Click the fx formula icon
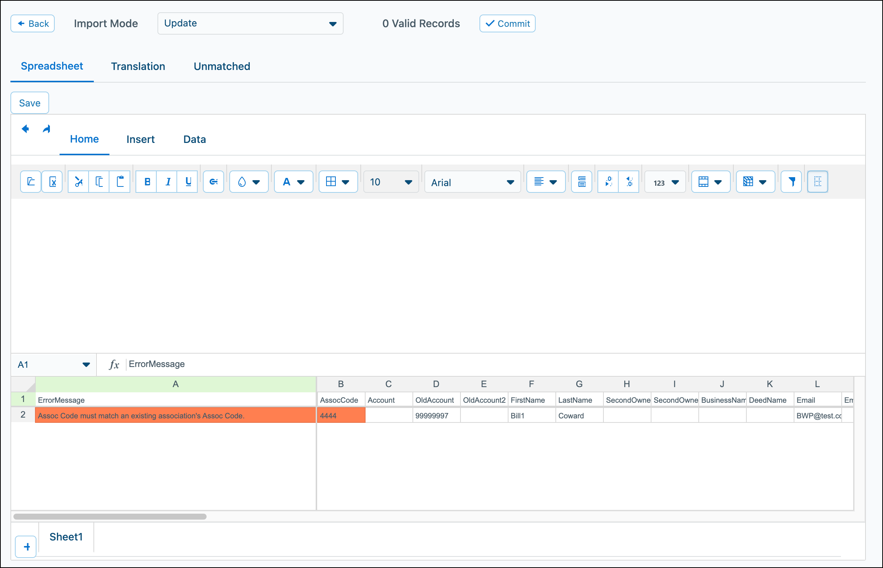 114,364
